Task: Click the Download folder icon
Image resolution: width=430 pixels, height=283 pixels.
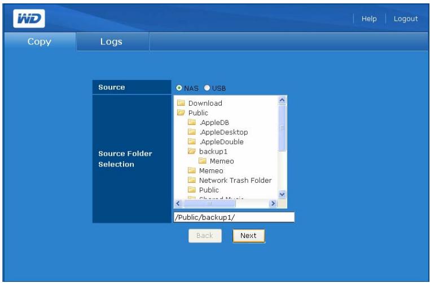Action: click(181, 103)
